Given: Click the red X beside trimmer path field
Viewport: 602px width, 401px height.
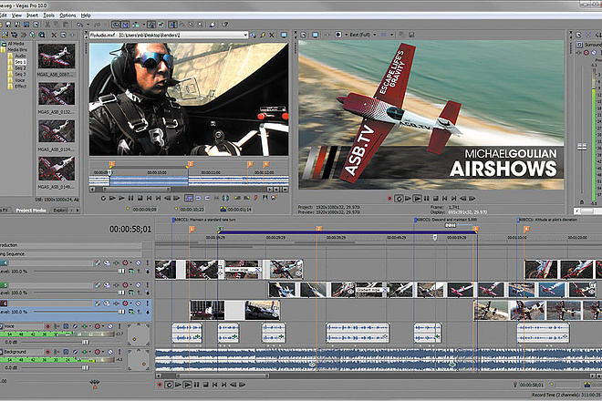Looking at the screenshot, I should point(272,35).
